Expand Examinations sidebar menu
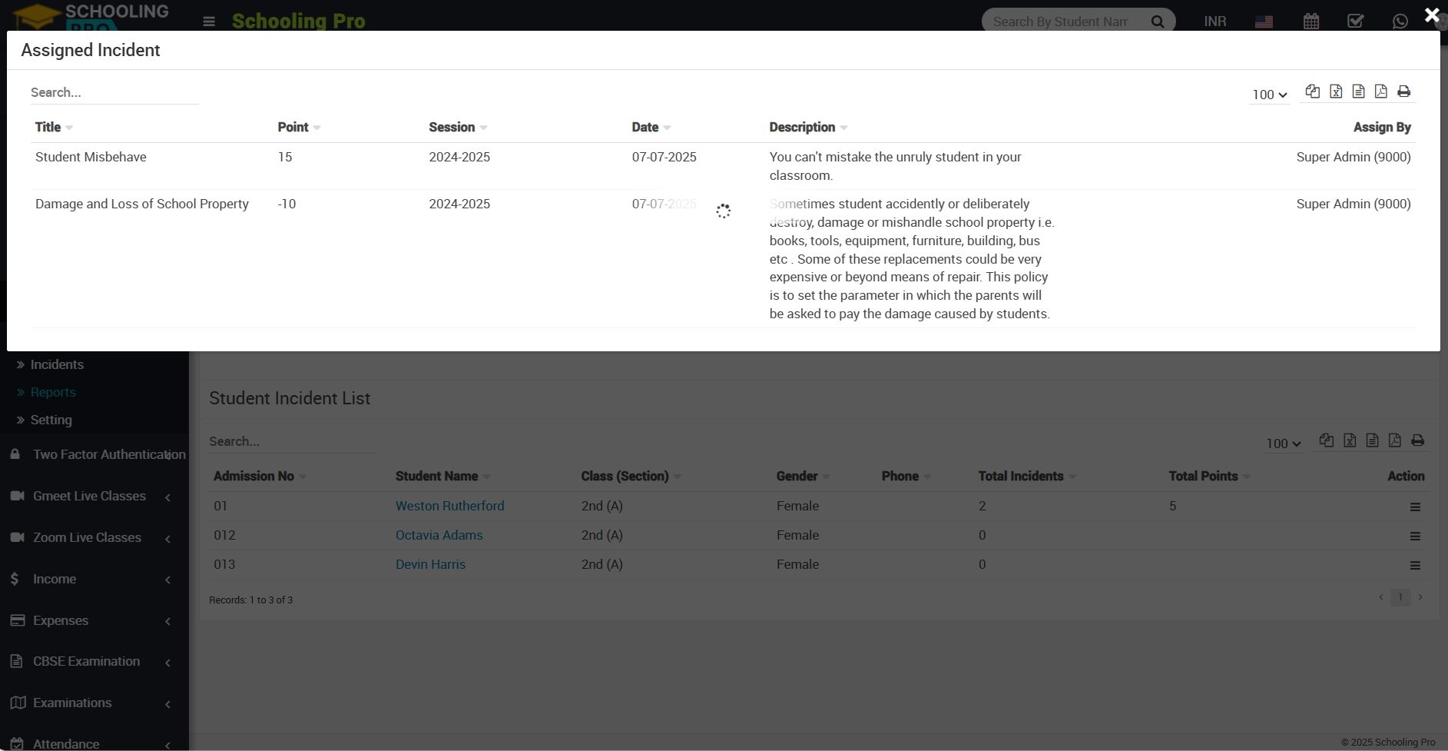1448x751 pixels. click(x=94, y=703)
